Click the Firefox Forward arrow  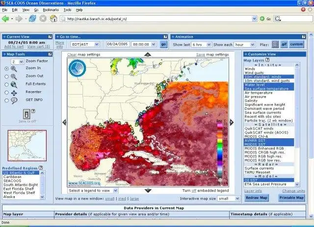click(x=19, y=19)
